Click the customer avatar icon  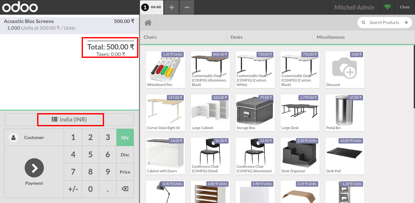(13, 137)
